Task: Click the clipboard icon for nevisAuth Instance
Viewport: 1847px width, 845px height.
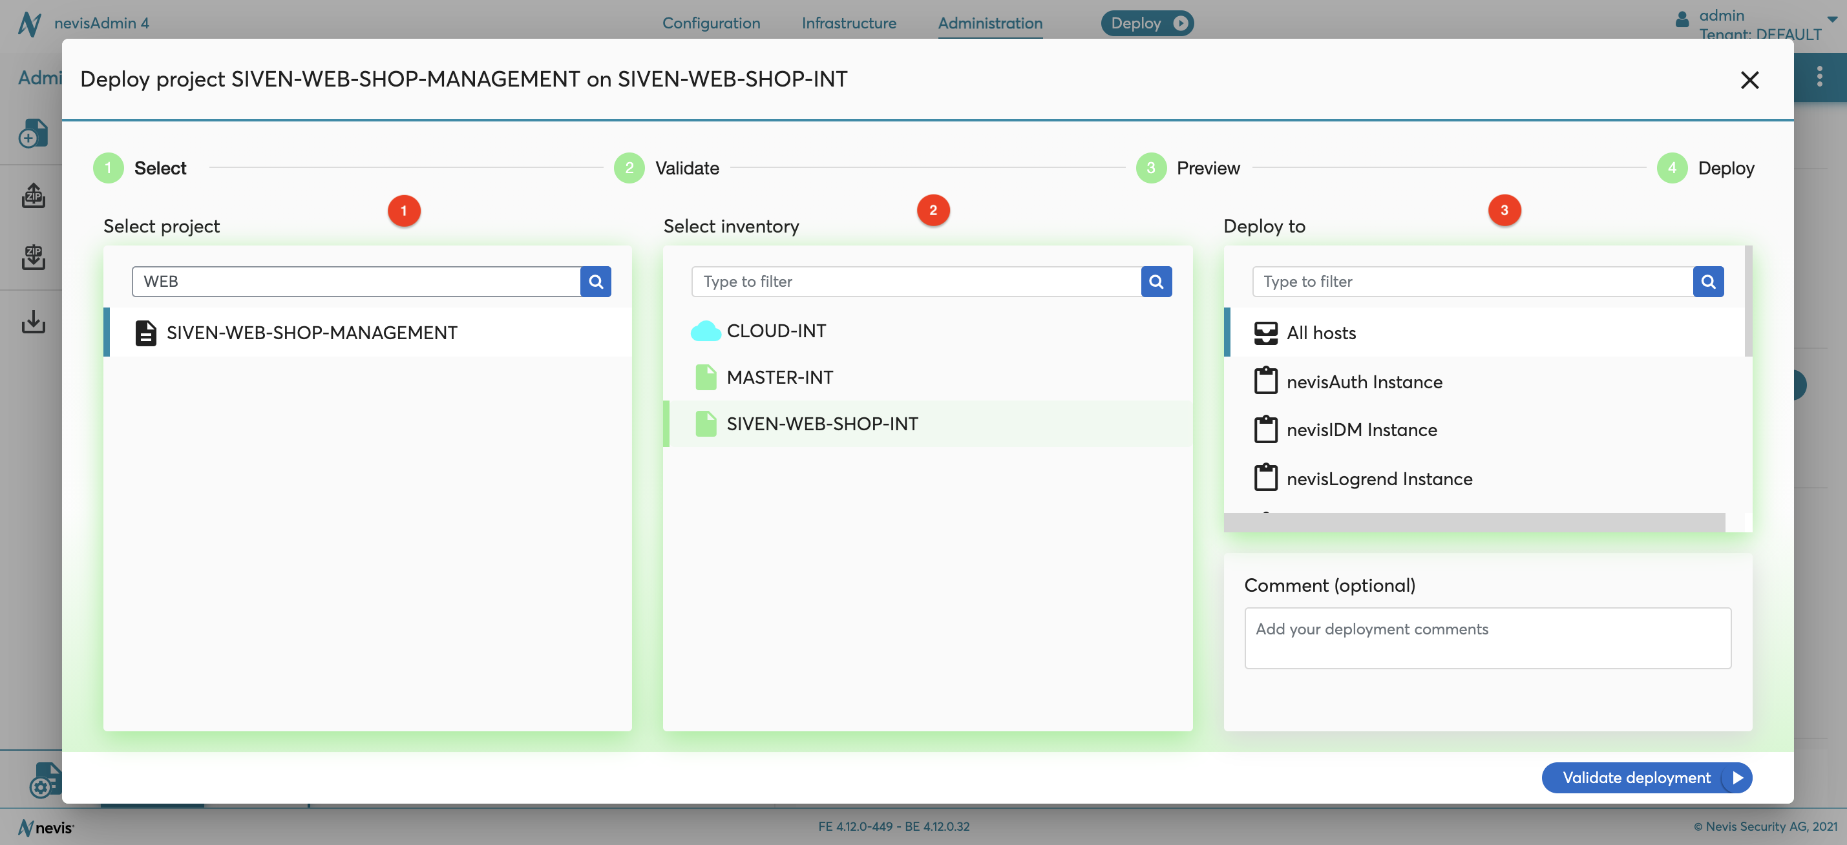Action: click(x=1265, y=381)
